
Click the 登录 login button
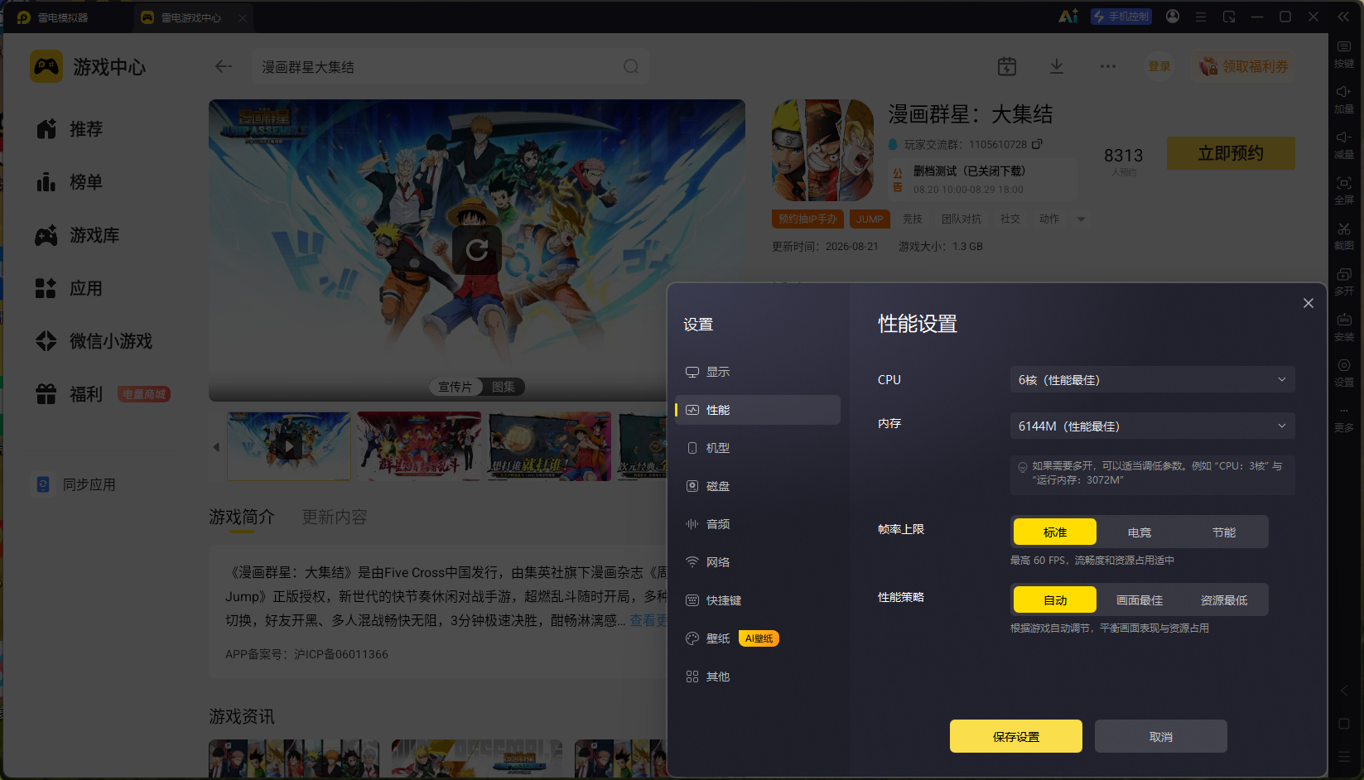click(x=1159, y=66)
